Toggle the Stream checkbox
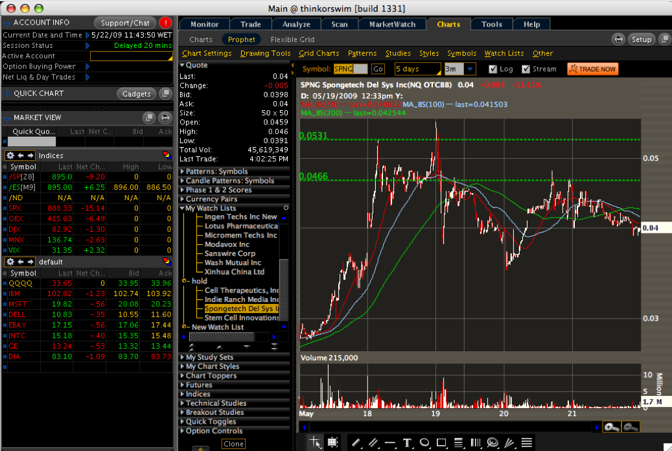 pyautogui.click(x=526, y=69)
